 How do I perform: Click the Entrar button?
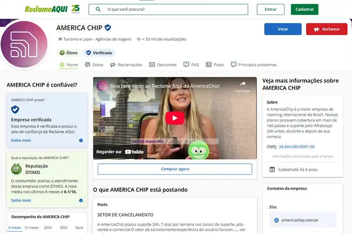pyautogui.click(x=270, y=9)
